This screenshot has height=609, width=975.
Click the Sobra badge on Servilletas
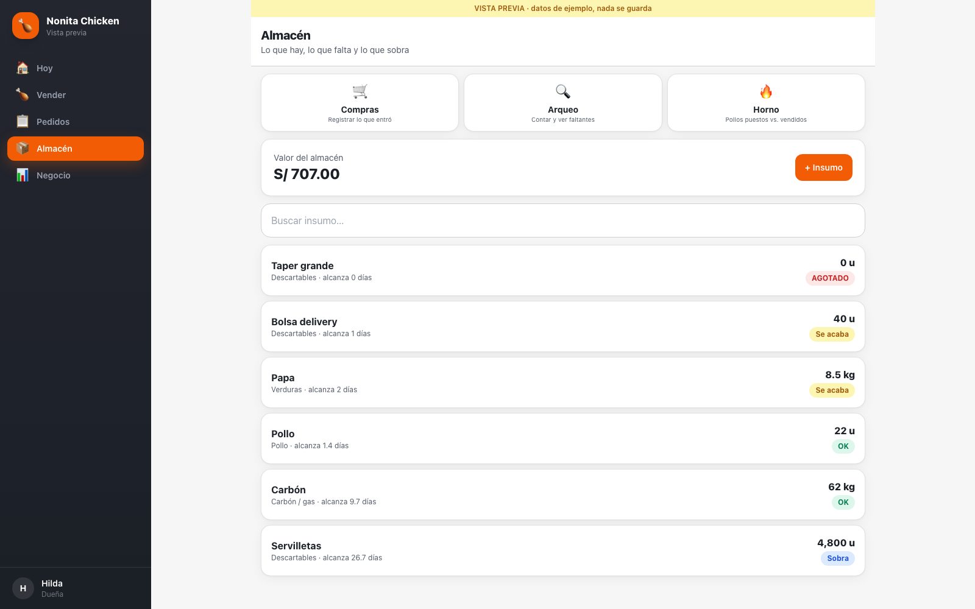(x=838, y=558)
